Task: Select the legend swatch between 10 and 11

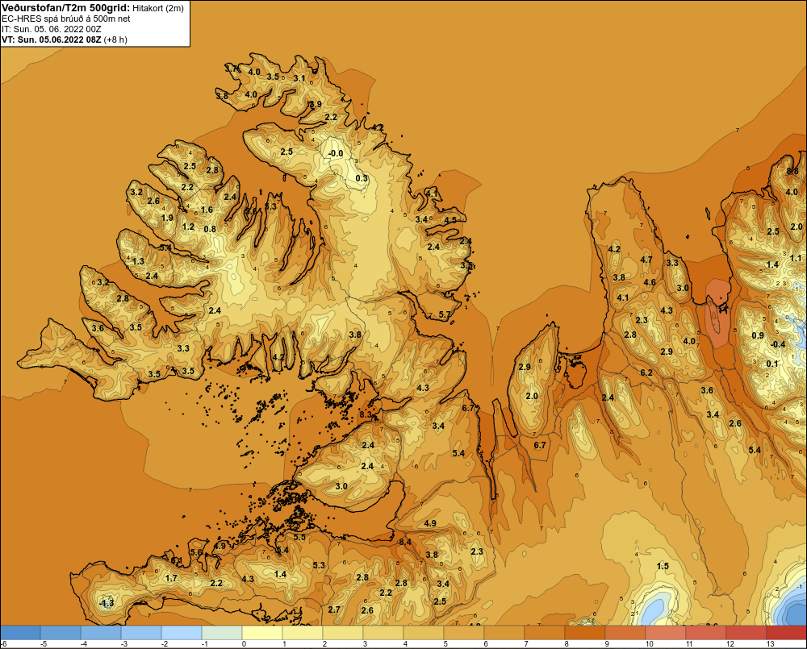Action: (666, 632)
